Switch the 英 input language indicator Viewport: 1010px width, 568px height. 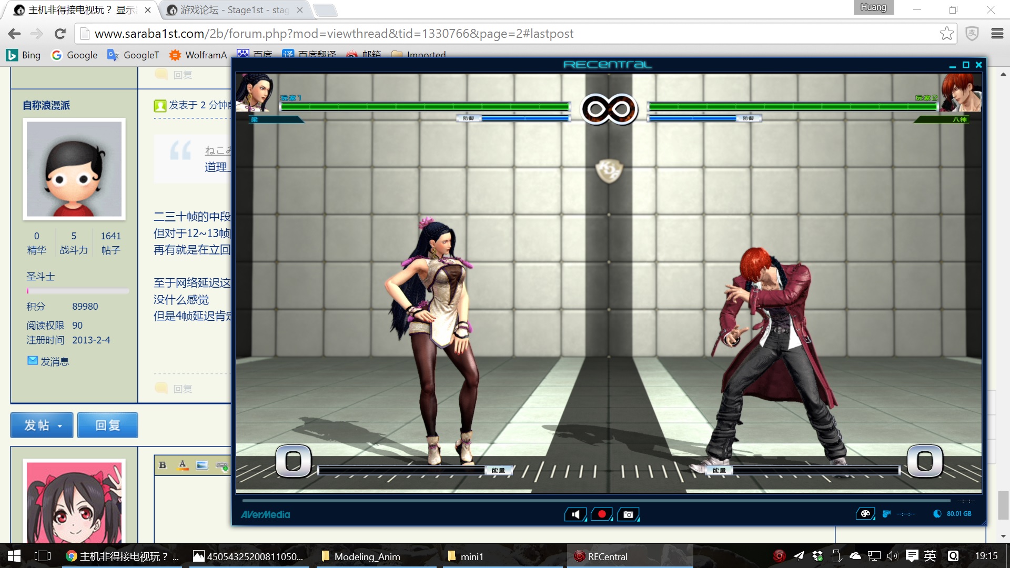point(930,556)
